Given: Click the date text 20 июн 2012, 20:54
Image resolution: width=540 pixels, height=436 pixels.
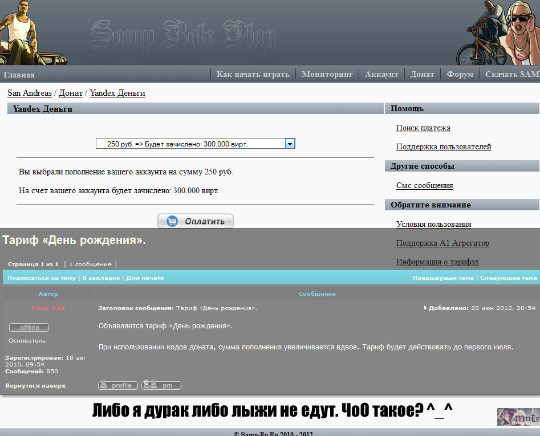Looking at the screenshot, I should coord(503,308).
